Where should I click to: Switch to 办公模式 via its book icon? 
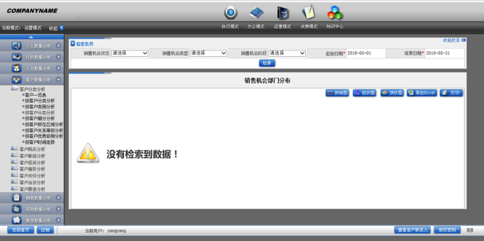click(x=256, y=13)
